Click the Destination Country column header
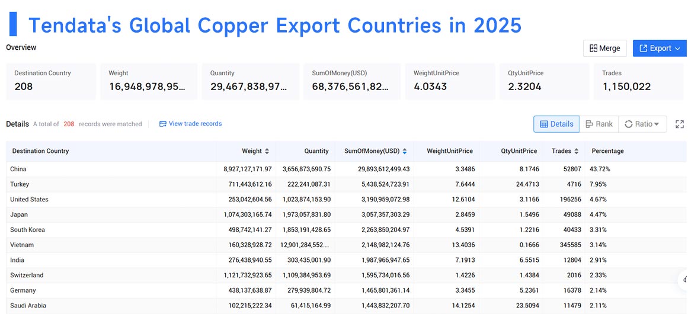Screen dimensions: 688x314 coord(40,151)
